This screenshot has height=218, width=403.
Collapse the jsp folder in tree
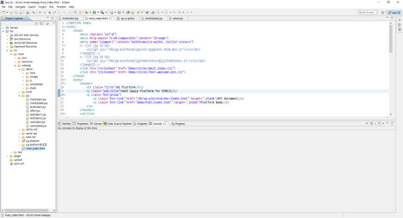(19, 96)
